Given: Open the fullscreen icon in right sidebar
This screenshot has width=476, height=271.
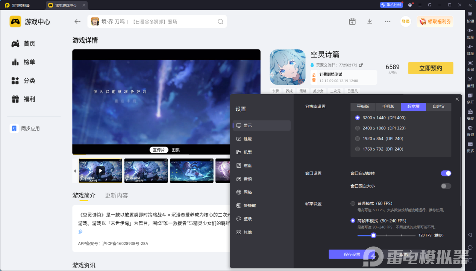Looking at the screenshot, I should tap(470, 63).
